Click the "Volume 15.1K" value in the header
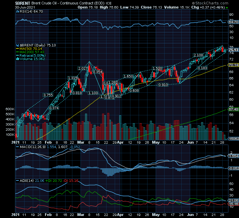The height and width of the screenshot is (218, 239). 177,7
